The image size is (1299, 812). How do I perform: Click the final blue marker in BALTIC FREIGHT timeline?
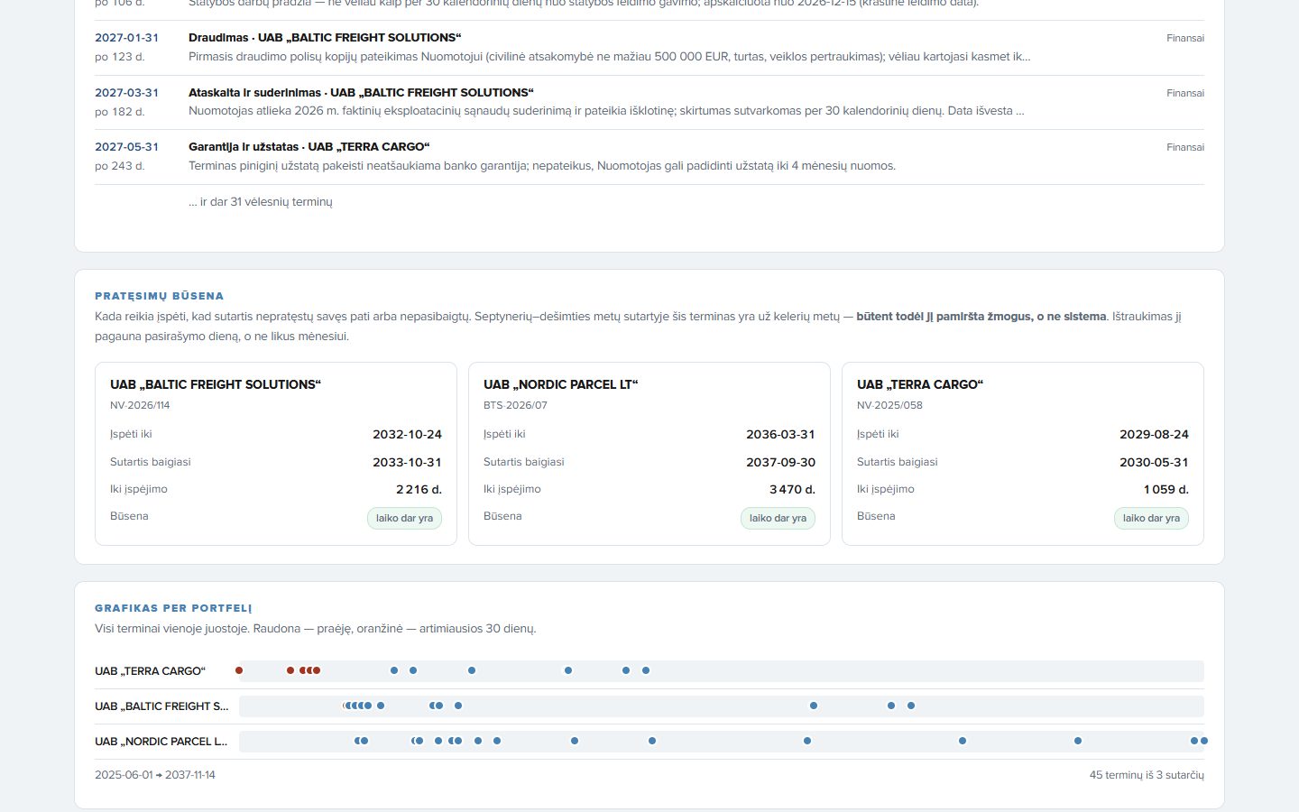point(911,706)
